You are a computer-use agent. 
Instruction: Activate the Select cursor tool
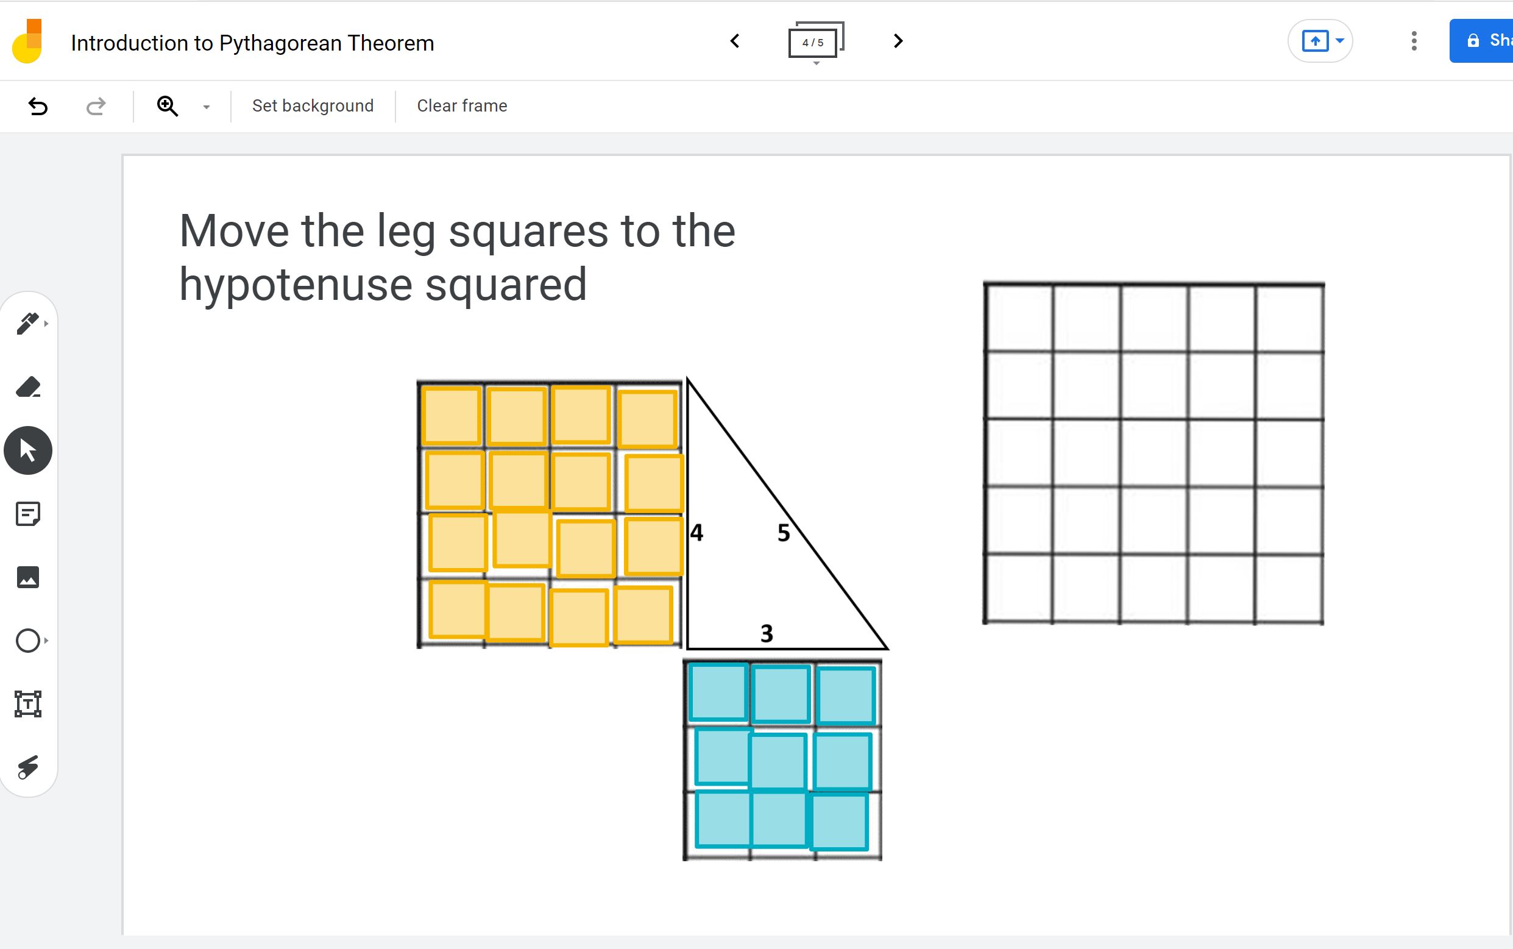[27, 450]
